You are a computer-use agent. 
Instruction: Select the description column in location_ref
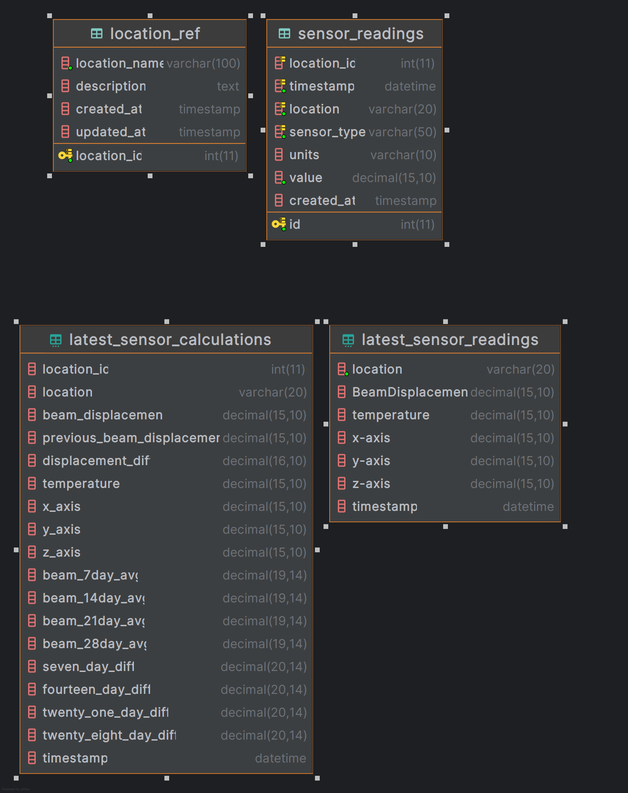(x=150, y=86)
